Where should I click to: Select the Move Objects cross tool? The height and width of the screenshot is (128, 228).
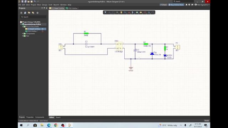click(x=109, y=12)
